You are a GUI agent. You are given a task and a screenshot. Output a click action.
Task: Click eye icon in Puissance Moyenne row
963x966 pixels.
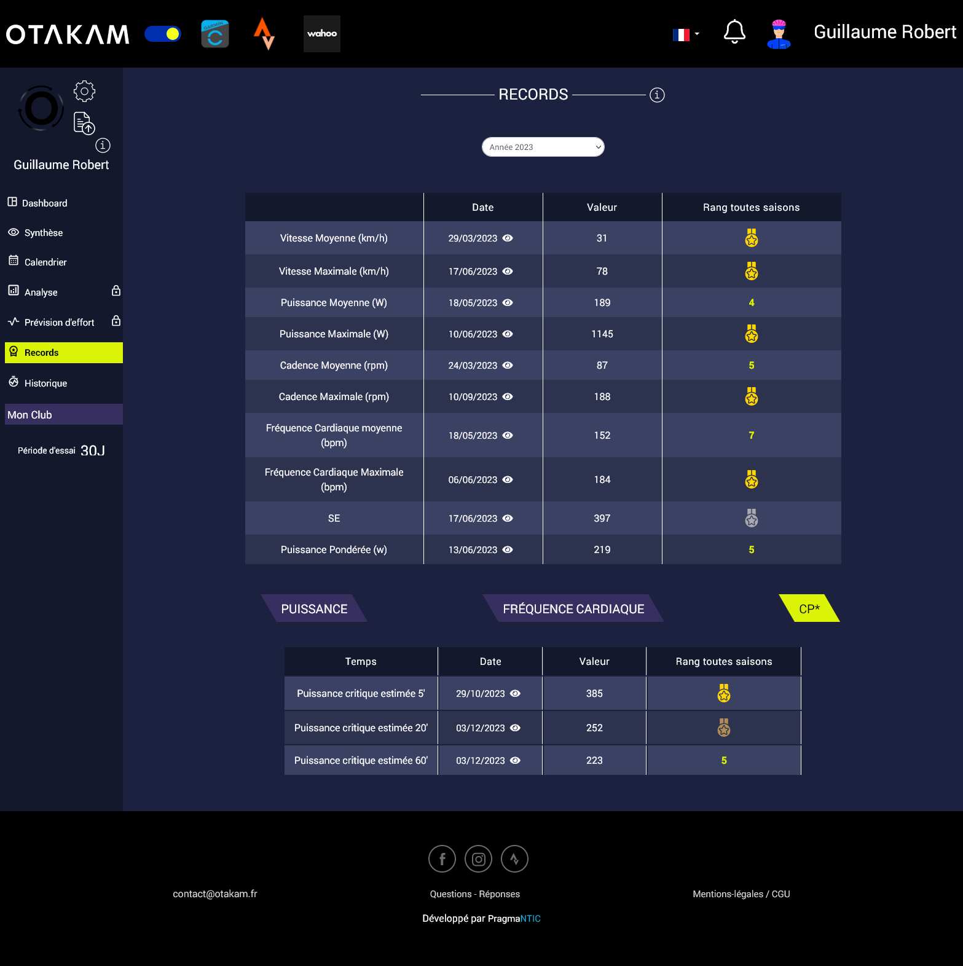coord(508,302)
